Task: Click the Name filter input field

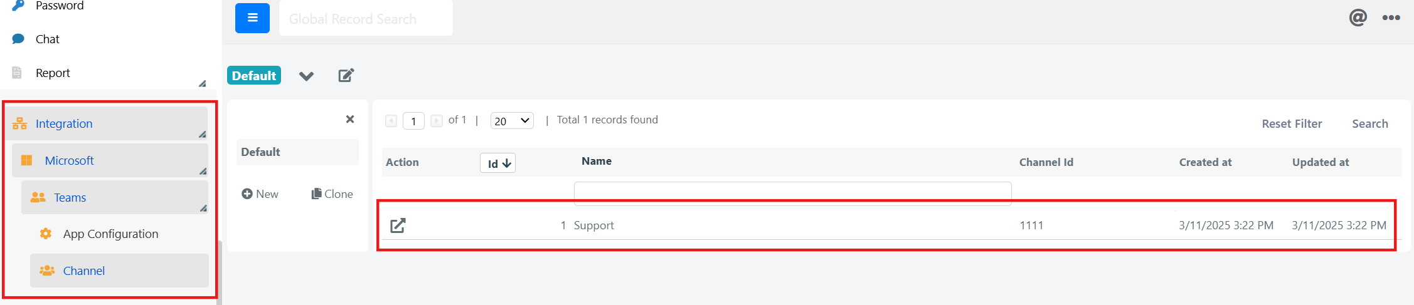Action: tap(792, 194)
